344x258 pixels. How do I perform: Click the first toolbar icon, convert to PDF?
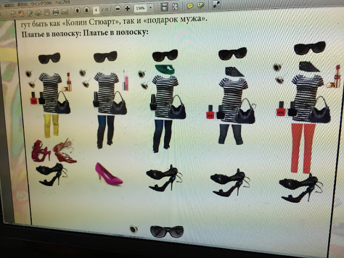click(13, 14)
